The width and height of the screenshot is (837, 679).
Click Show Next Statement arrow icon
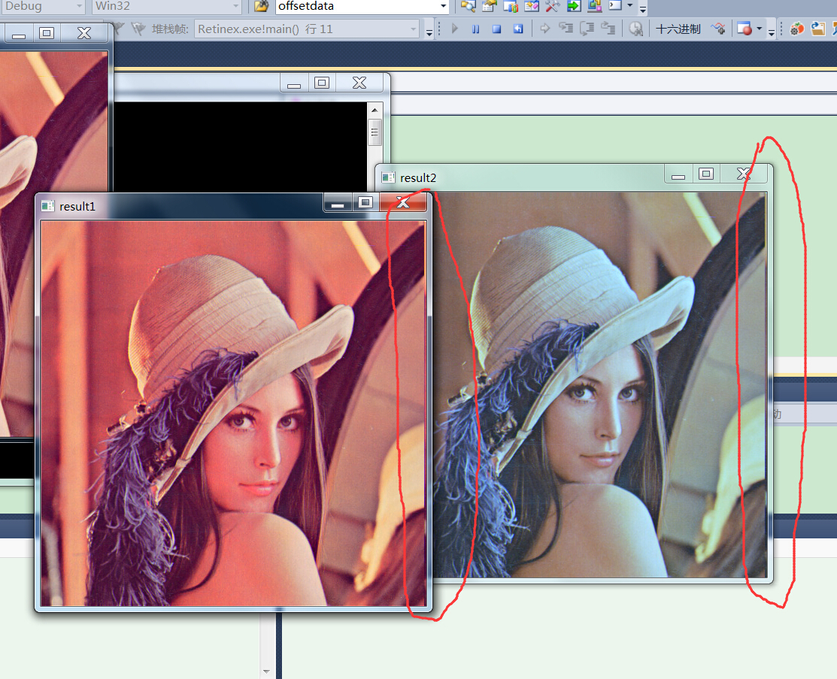pos(544,29)
